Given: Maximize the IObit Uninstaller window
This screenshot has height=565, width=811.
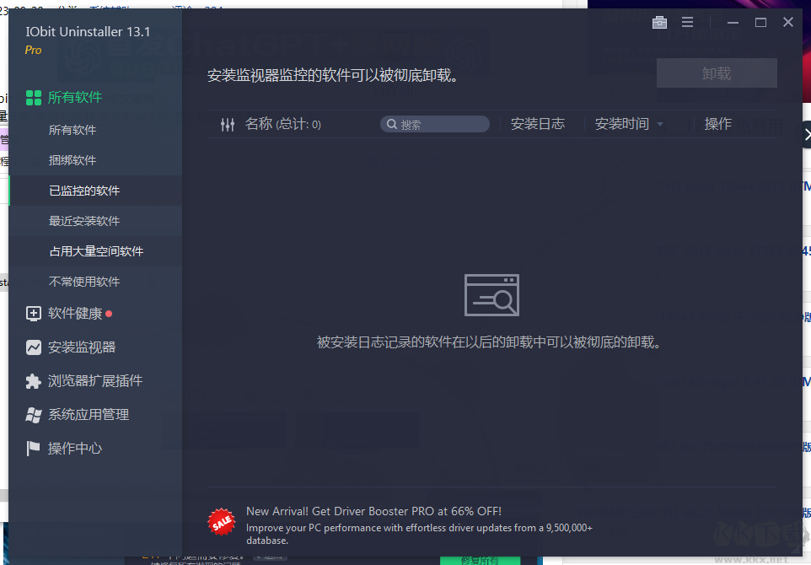Looking at the screenshot, I should (760, 22).
